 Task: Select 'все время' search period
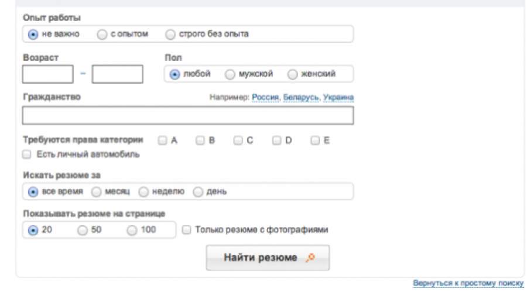pos(33,192)
